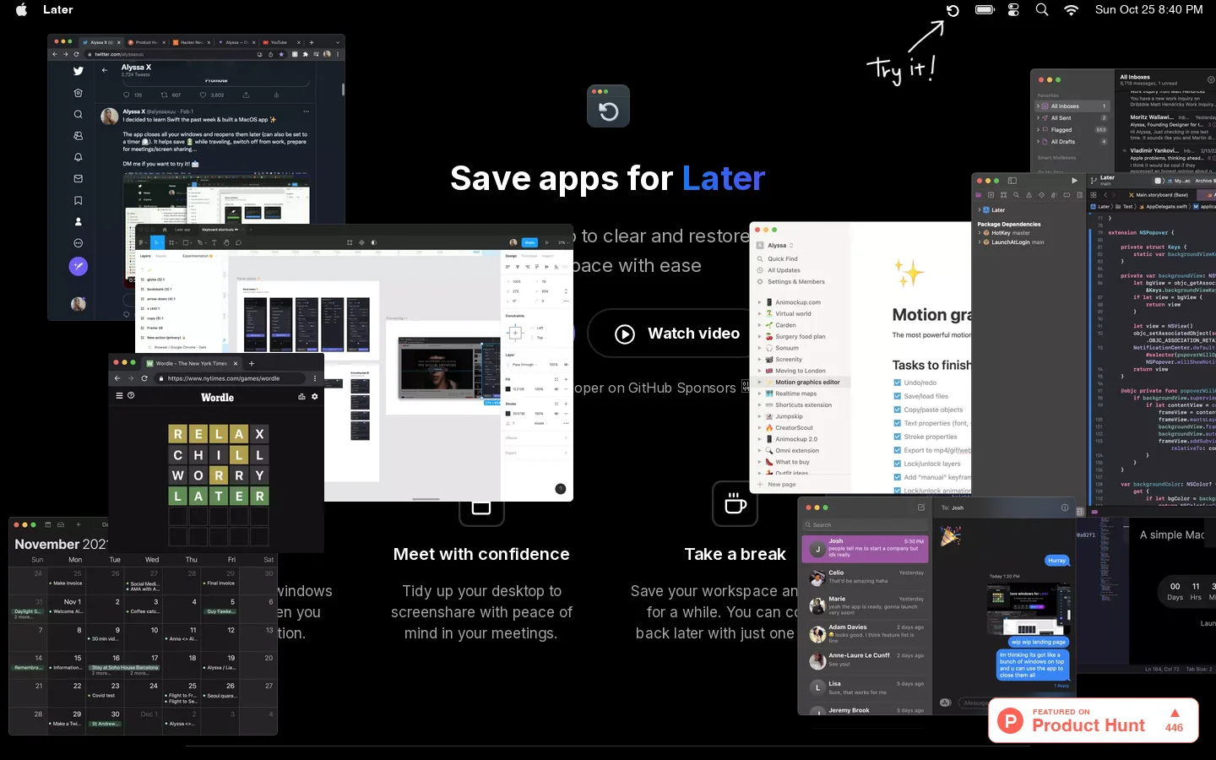This screenshot has width=1216, height=760.
Task: Expand the Animockup.com page in Notion
Action: [x=759, y=302]
